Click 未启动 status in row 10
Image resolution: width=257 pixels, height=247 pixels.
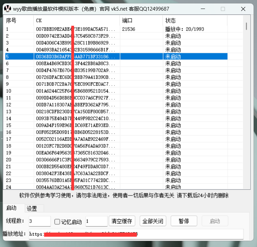tap(173, 91)
